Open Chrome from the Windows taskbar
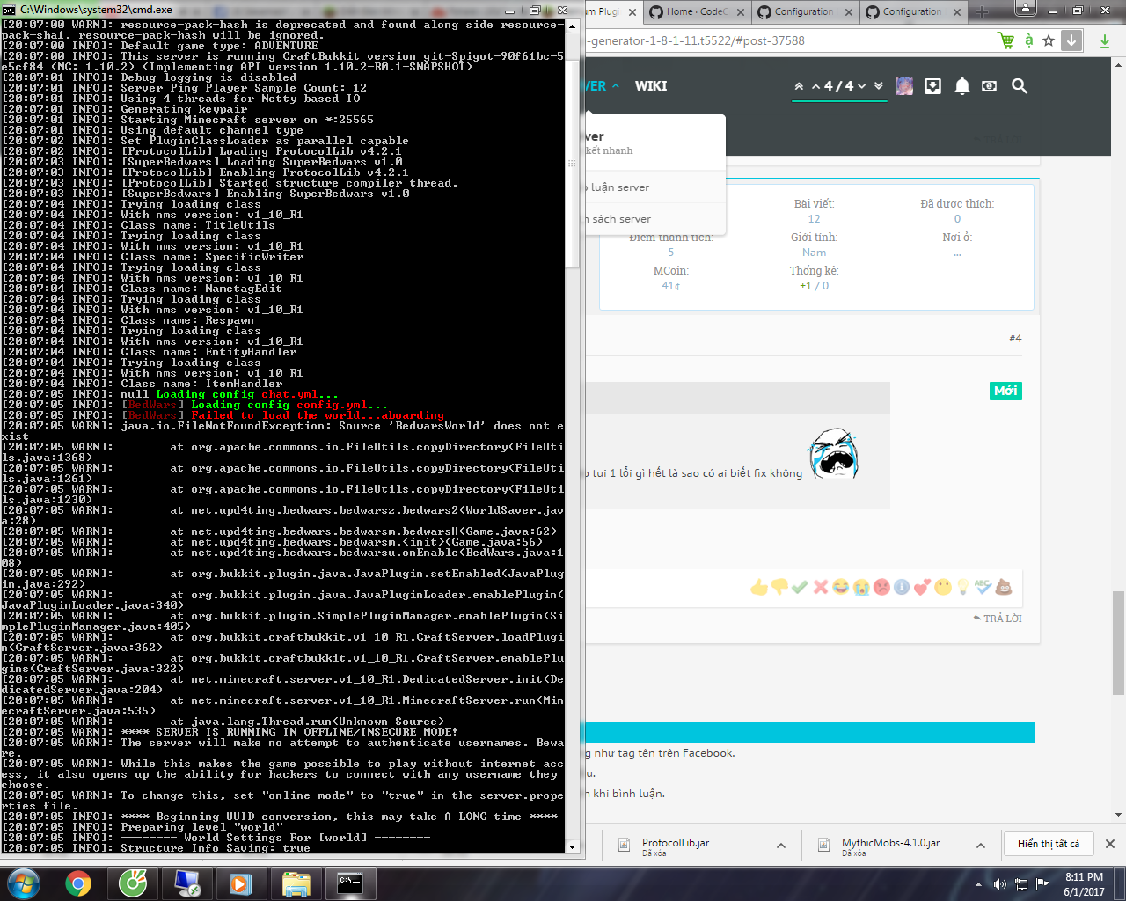Image resolution: width=1126 pixels, height=901 pixels. [x=78, y=883]
